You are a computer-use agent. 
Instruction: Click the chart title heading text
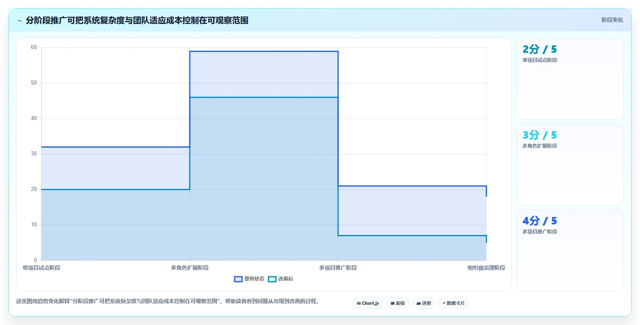tap(137, 20)
